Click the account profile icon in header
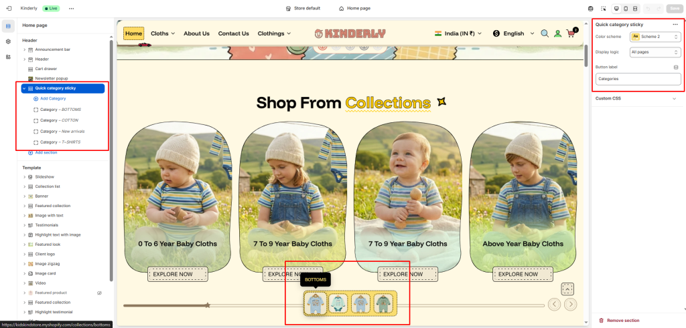This screenshot has height=328, width=686. click(x=557, y=33)
